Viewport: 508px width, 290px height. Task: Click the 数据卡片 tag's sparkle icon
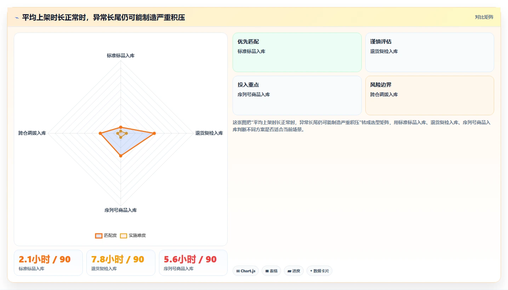tap(311, 271)
